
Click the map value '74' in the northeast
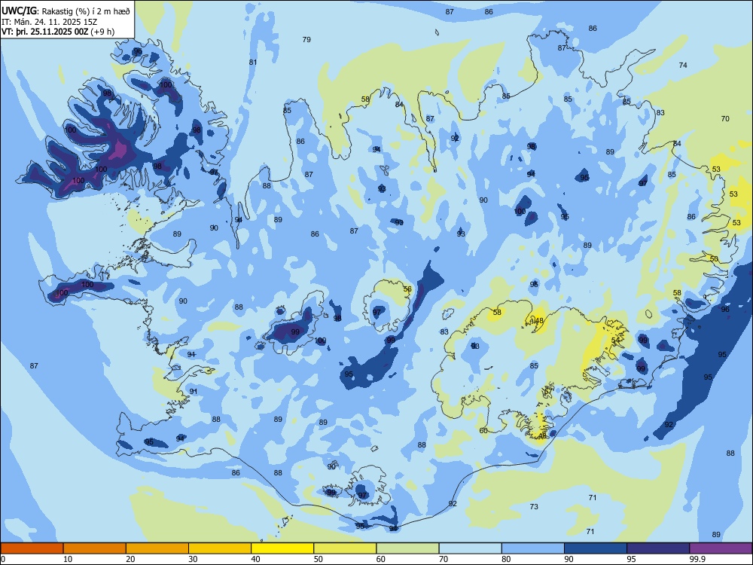pos(683,65)
